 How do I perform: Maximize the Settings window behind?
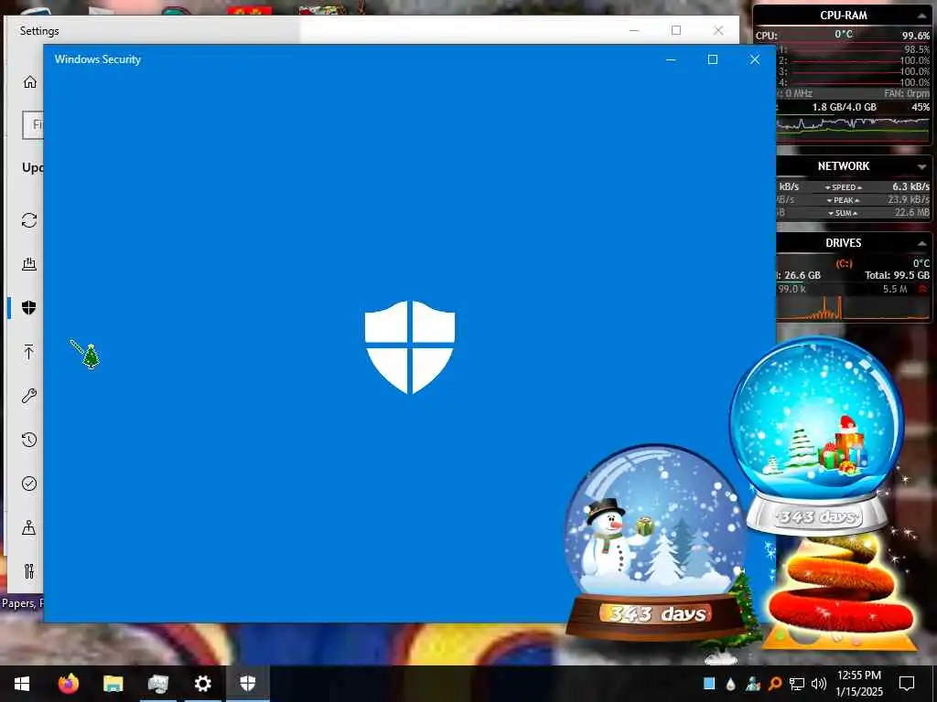(x=676, y=30)
